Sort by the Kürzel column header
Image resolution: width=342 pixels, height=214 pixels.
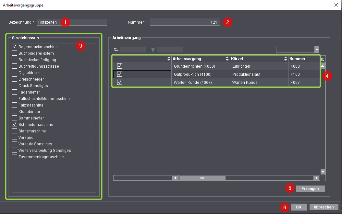tap(259, 59)
